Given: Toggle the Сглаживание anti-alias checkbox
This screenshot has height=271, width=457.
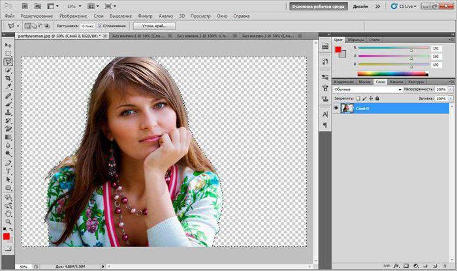Looking at the screenshot, I should [100, 26].
